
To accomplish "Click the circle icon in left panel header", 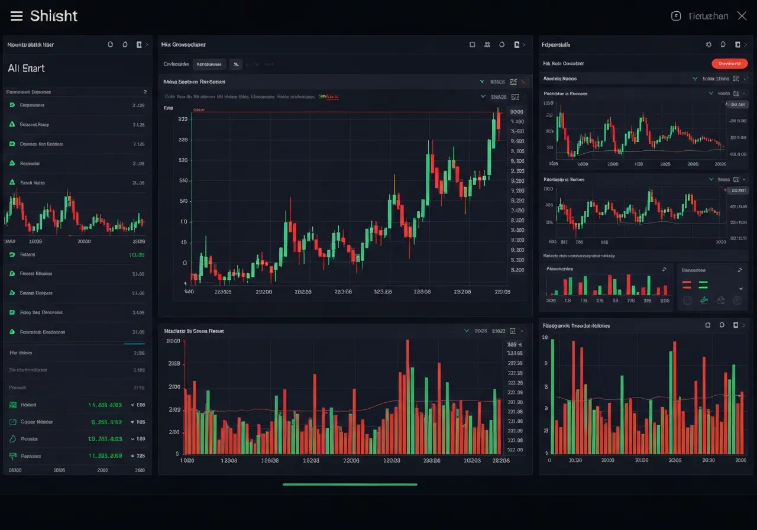I will coord(110,44).
